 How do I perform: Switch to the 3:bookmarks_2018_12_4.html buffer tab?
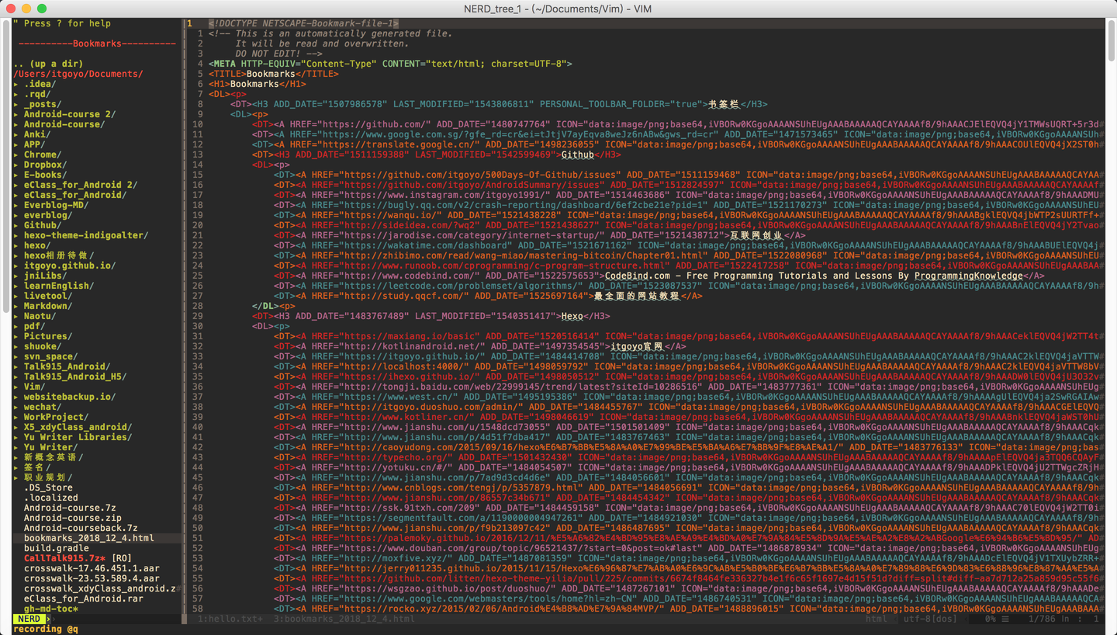click(x=344, y=619)
